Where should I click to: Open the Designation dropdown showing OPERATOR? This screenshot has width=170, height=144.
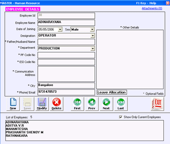pyautogui.click(x=93, y=36)
